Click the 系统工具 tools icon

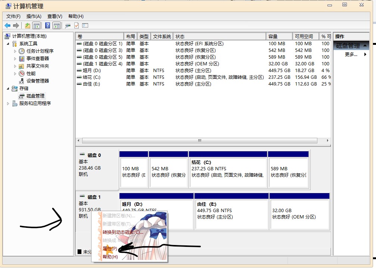pos(15,44)
